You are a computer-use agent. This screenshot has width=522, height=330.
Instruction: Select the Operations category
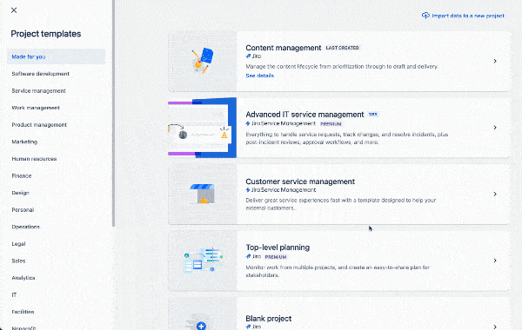click(x=25, y=227)
